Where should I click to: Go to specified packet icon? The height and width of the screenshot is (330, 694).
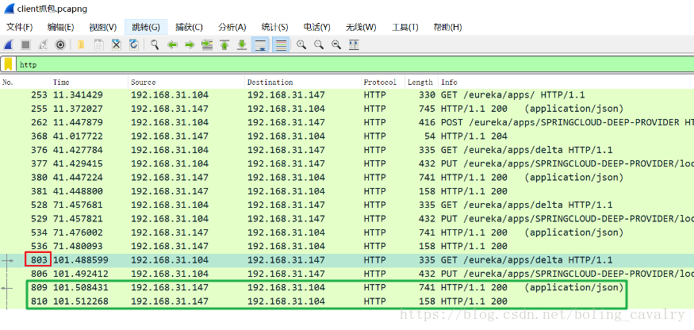207,44
